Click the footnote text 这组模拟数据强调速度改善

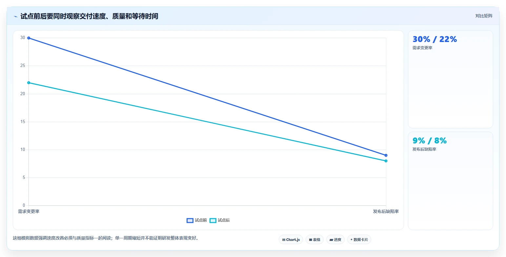point(106,238)
